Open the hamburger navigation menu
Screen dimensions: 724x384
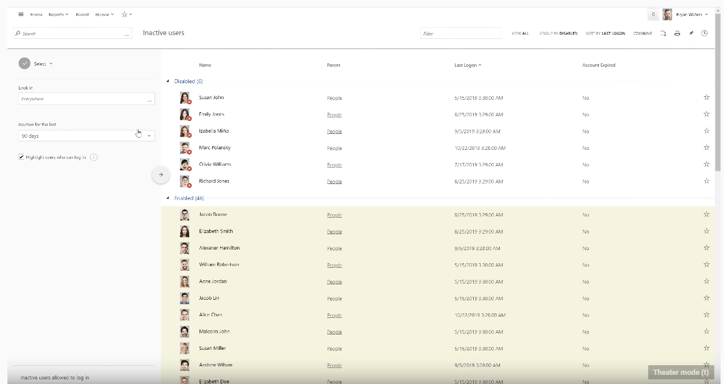(21, 14)
